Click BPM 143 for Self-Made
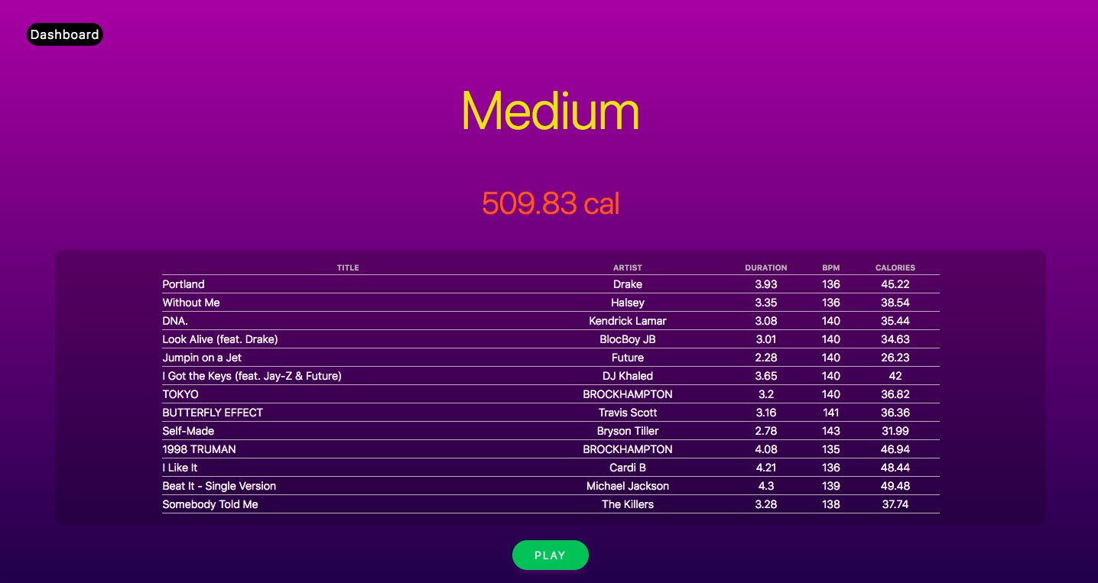The image size is (1098, 583). tap(831, 431)
